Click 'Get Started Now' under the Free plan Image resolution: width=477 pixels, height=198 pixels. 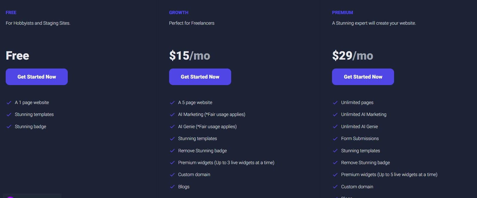[x=37, y=77]
